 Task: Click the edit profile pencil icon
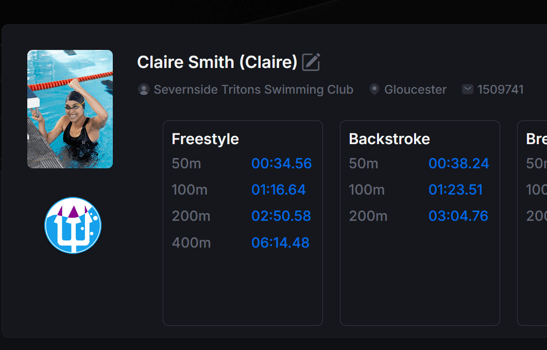coord(311,62)
